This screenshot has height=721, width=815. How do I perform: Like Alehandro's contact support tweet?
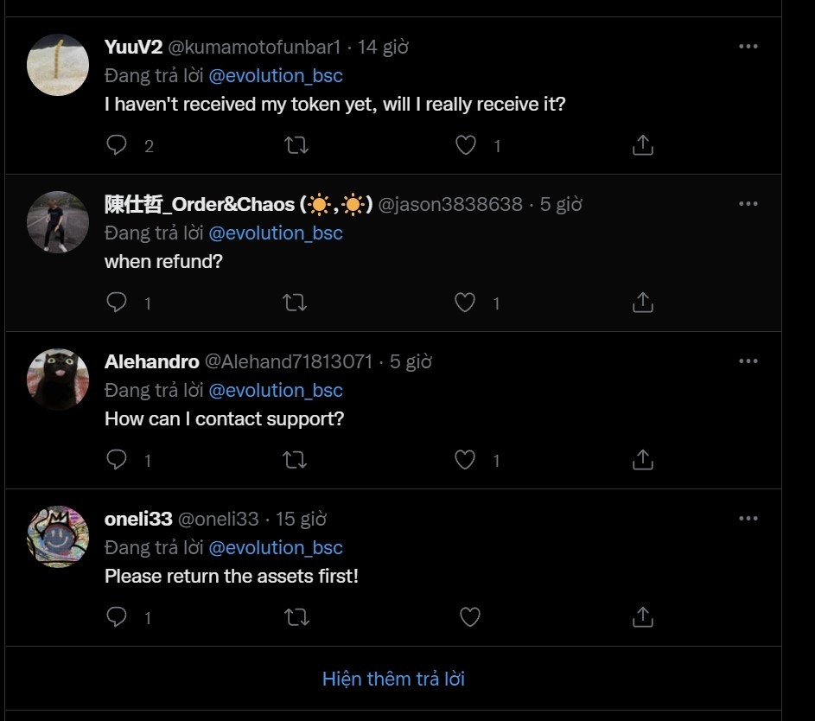465,460
